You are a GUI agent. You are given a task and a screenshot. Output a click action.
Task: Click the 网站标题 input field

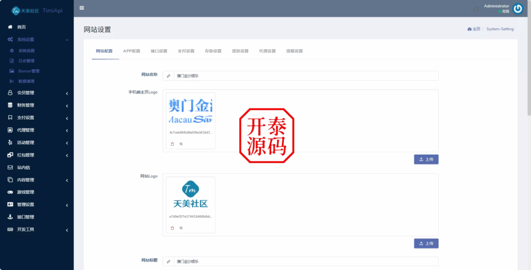(x=306, y=262)
